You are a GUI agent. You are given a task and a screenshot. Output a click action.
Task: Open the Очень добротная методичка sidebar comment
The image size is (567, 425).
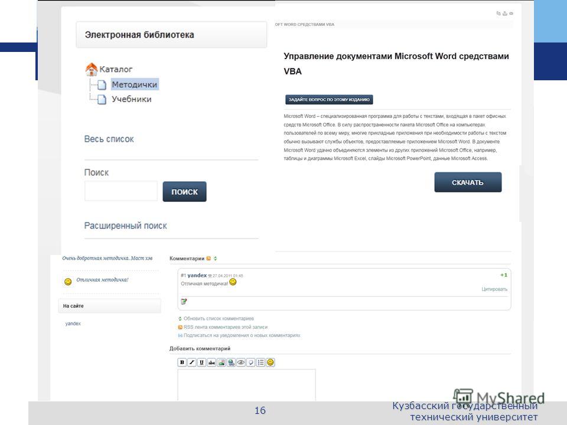pos(107,258)
